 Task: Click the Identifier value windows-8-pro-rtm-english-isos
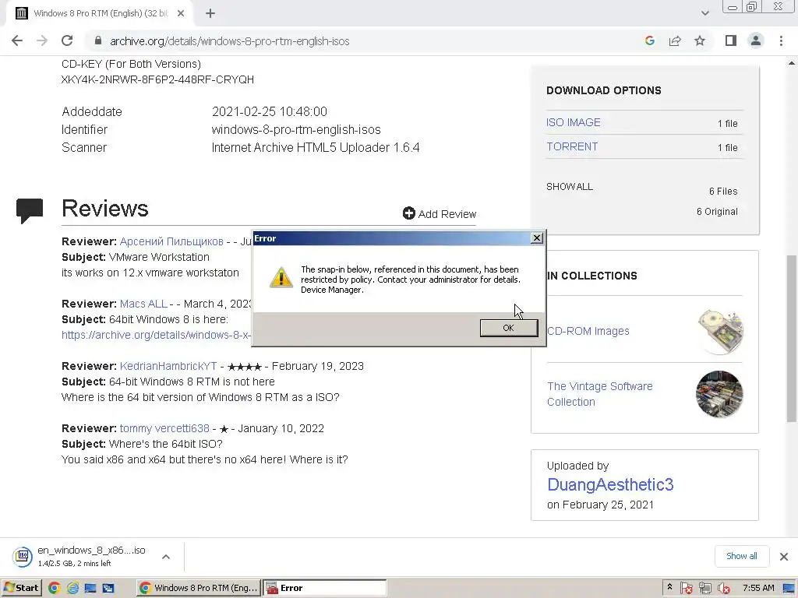click(x=296, y=130)
